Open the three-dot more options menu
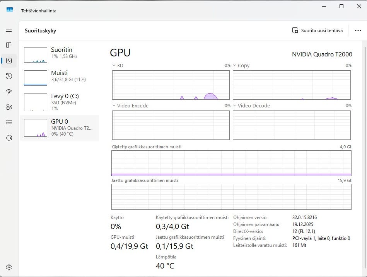Screen dimensions: 367x277 coord(358,31)
